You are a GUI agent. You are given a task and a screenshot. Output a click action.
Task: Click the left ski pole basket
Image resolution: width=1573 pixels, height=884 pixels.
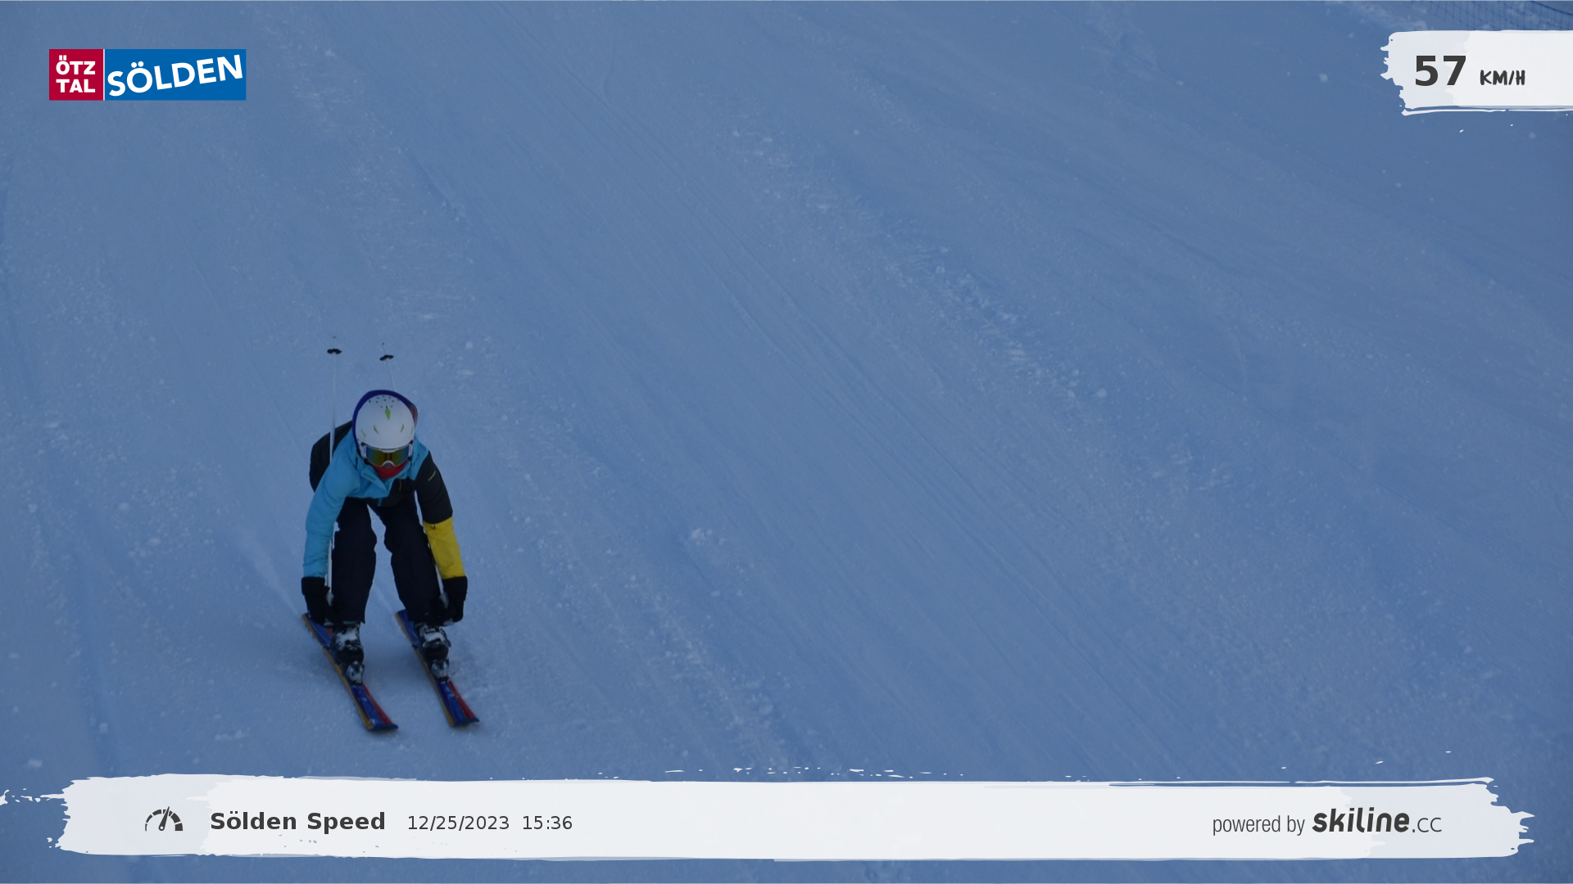tap(334, 351)
